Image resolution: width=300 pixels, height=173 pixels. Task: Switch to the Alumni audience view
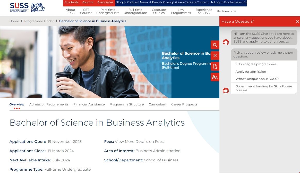pos(88,2)
